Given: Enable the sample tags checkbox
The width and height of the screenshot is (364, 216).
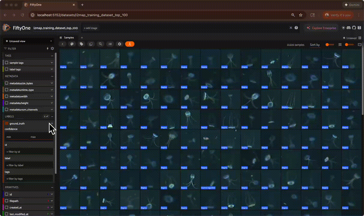Looking at the screenshot, I should click(7, 63).
